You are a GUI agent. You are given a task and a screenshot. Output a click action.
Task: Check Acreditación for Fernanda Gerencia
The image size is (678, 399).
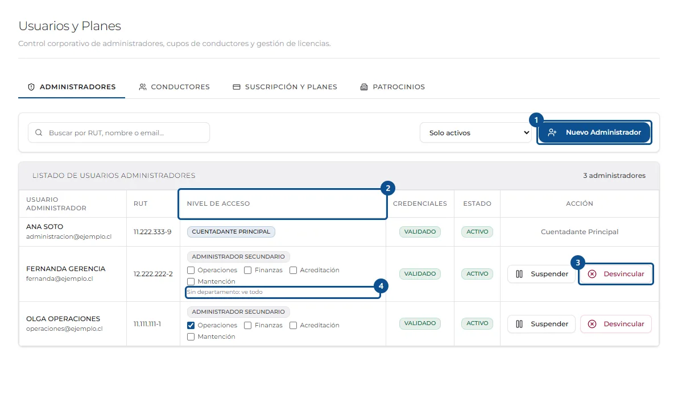(293, 270)
